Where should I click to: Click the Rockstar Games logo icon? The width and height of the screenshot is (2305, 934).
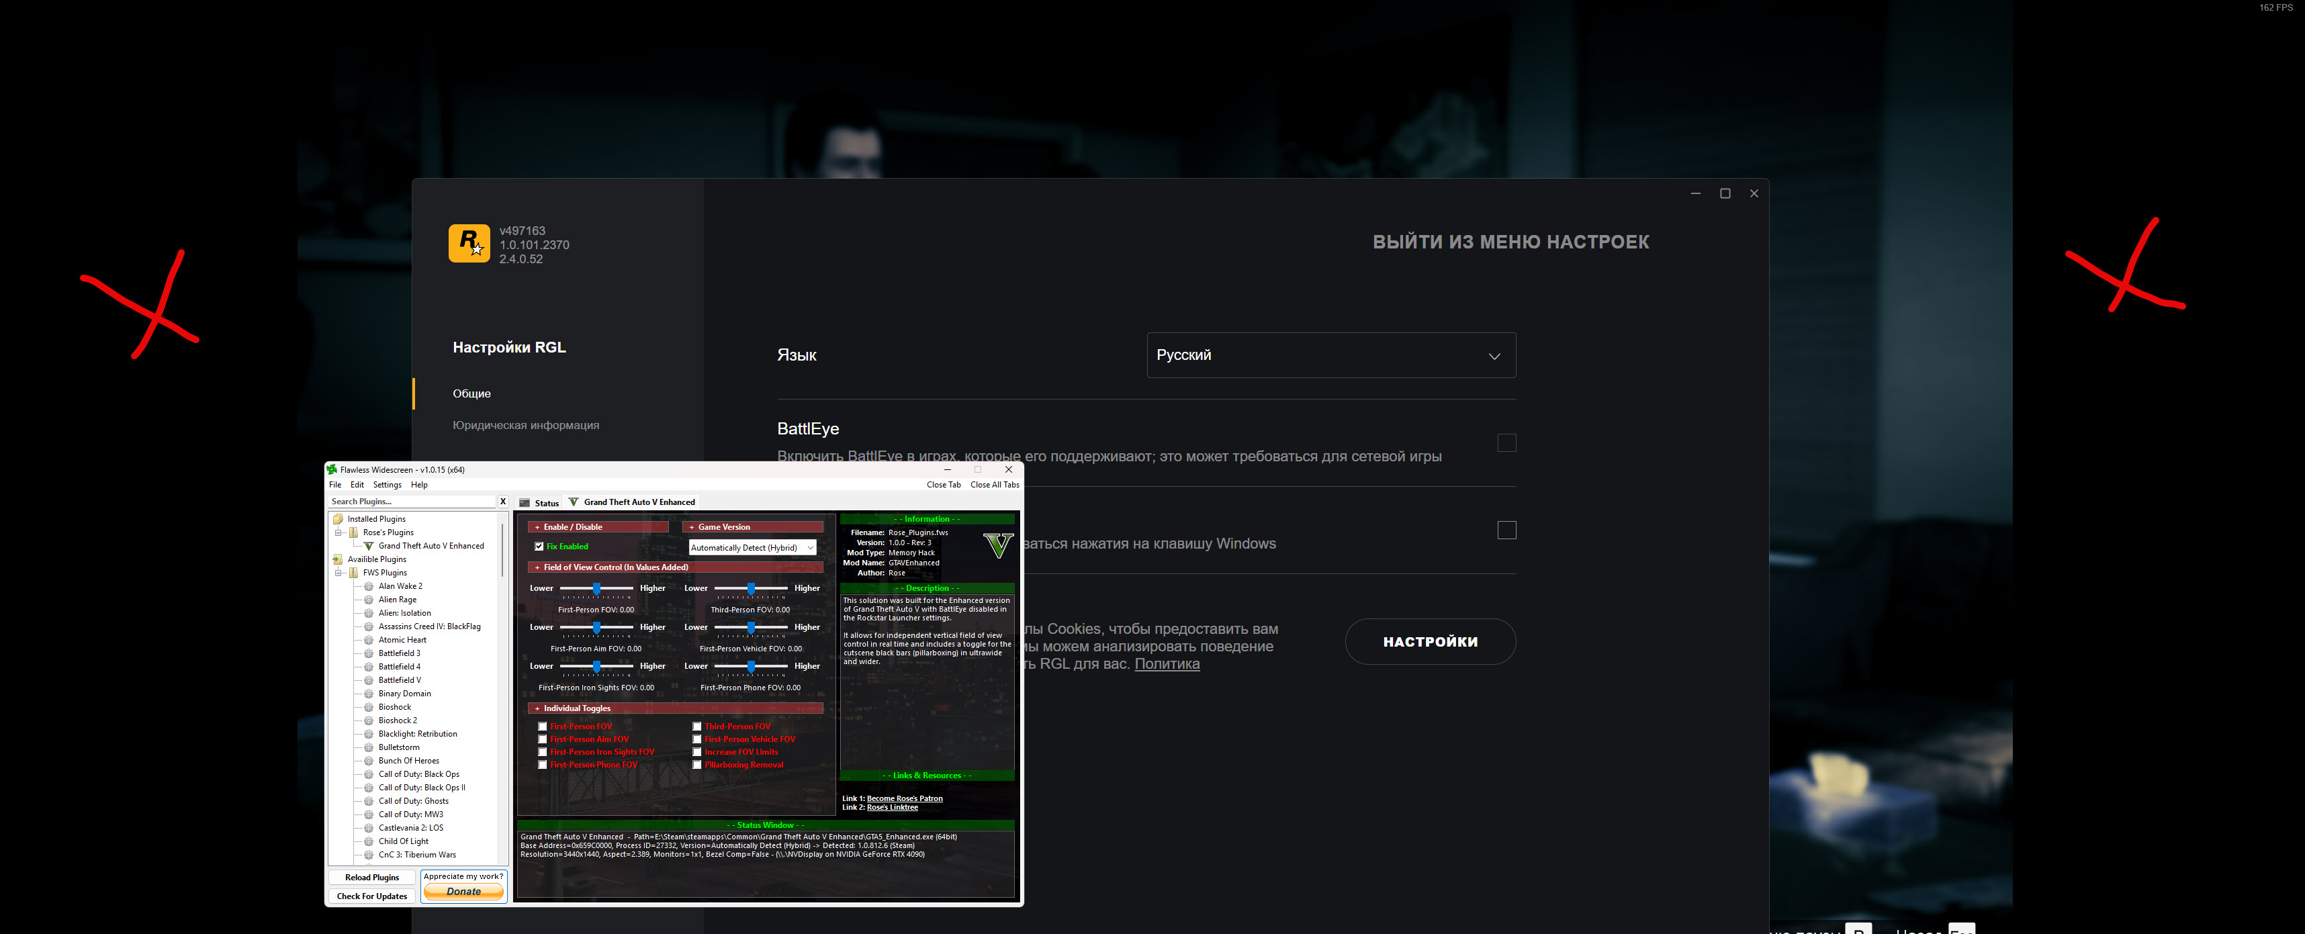click(469, 243)
